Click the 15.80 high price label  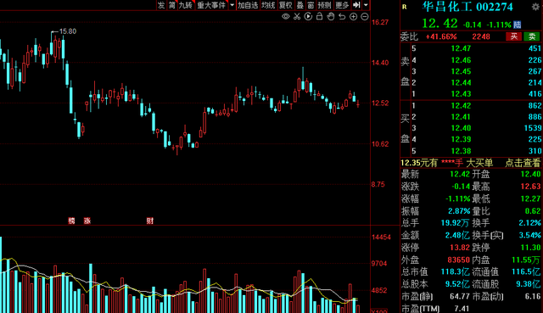[68, 31]
